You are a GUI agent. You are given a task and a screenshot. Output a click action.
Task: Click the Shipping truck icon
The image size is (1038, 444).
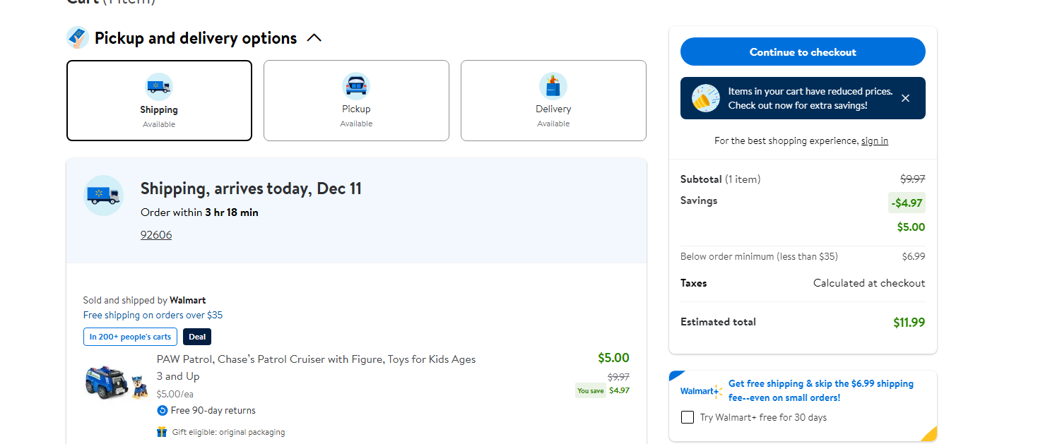[159, 87]
